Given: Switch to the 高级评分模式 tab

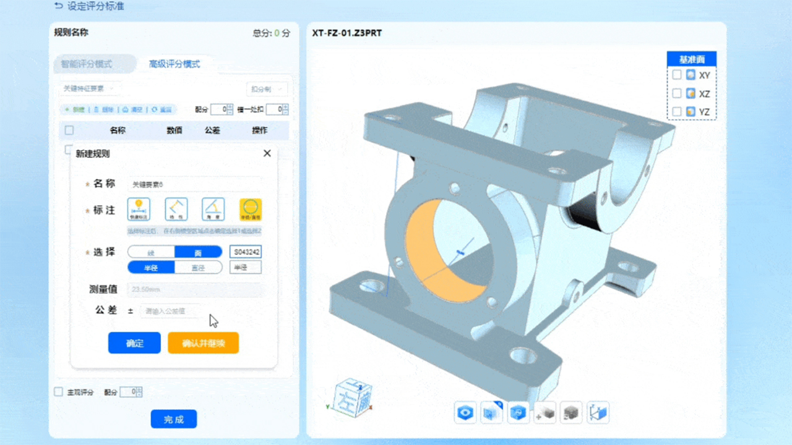Looking at the screenshot, I should (x=174, y=64).
